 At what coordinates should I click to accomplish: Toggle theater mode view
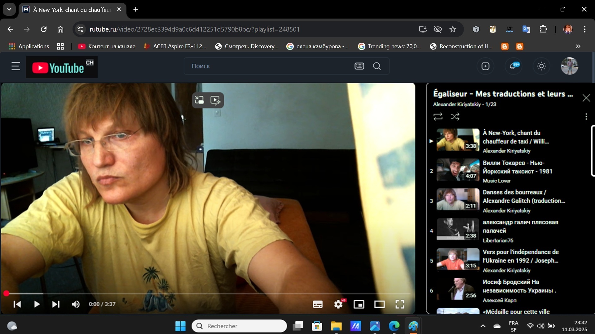(379, 304)
